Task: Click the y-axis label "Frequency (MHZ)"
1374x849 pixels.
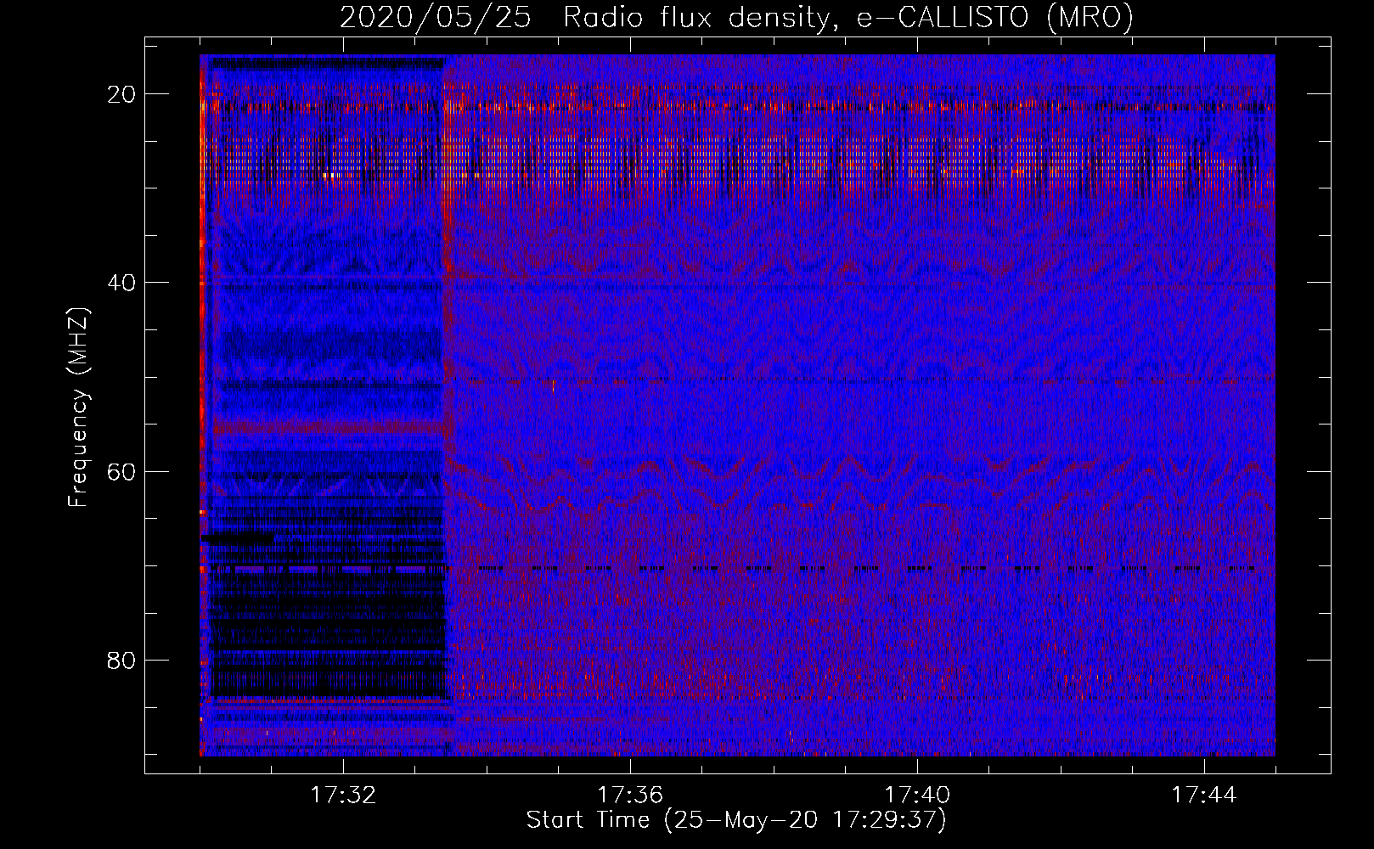Action: coord(78,408)
